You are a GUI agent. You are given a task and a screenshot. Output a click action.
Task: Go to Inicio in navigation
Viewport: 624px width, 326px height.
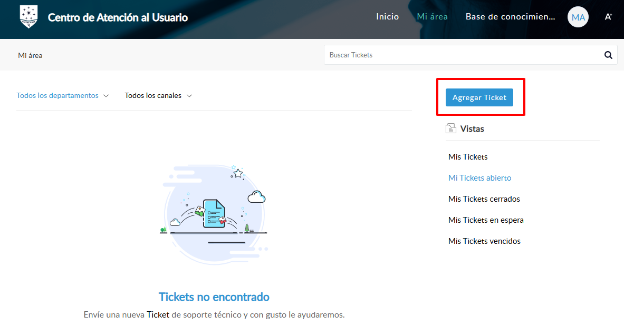pyautogui.click(x=387, y=17)
